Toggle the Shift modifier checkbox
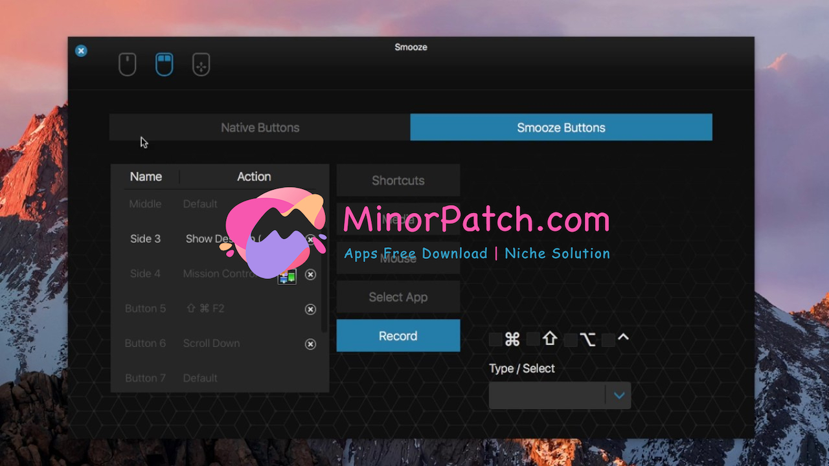This screenshot has width=829, height=466. 533,339
